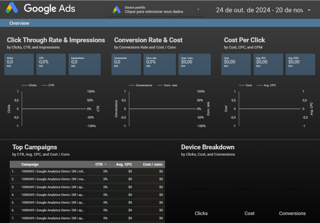Click the CTR value 0% in row 1
The image size is (320, 223).
click(x=105, y=172)
